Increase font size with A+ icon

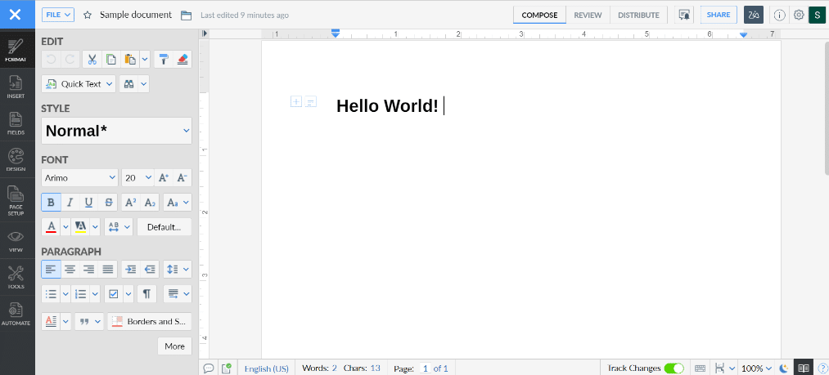coord(164,177)
